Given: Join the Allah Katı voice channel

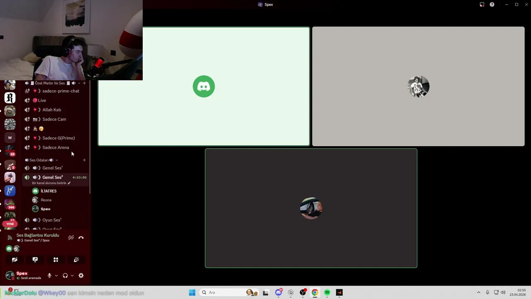Looking at the screenshot, I should coord(56,110).
